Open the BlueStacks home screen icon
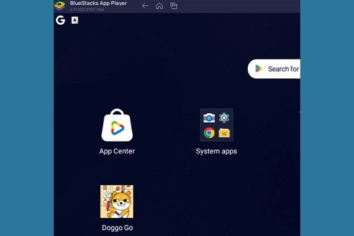The image size is (354, 236). click(x=159, y=6)
